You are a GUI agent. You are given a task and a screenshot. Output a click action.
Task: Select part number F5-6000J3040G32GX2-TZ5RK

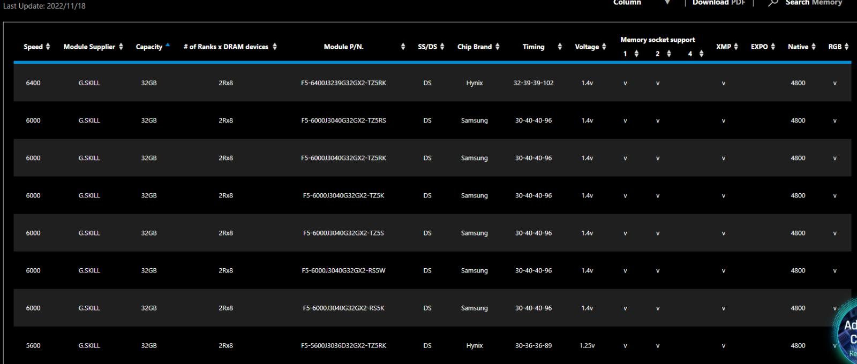tap(343, 158)
